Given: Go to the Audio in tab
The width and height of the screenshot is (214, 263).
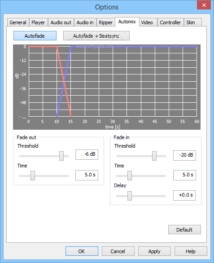Looking at the screenshot, I should pos(85,22).
